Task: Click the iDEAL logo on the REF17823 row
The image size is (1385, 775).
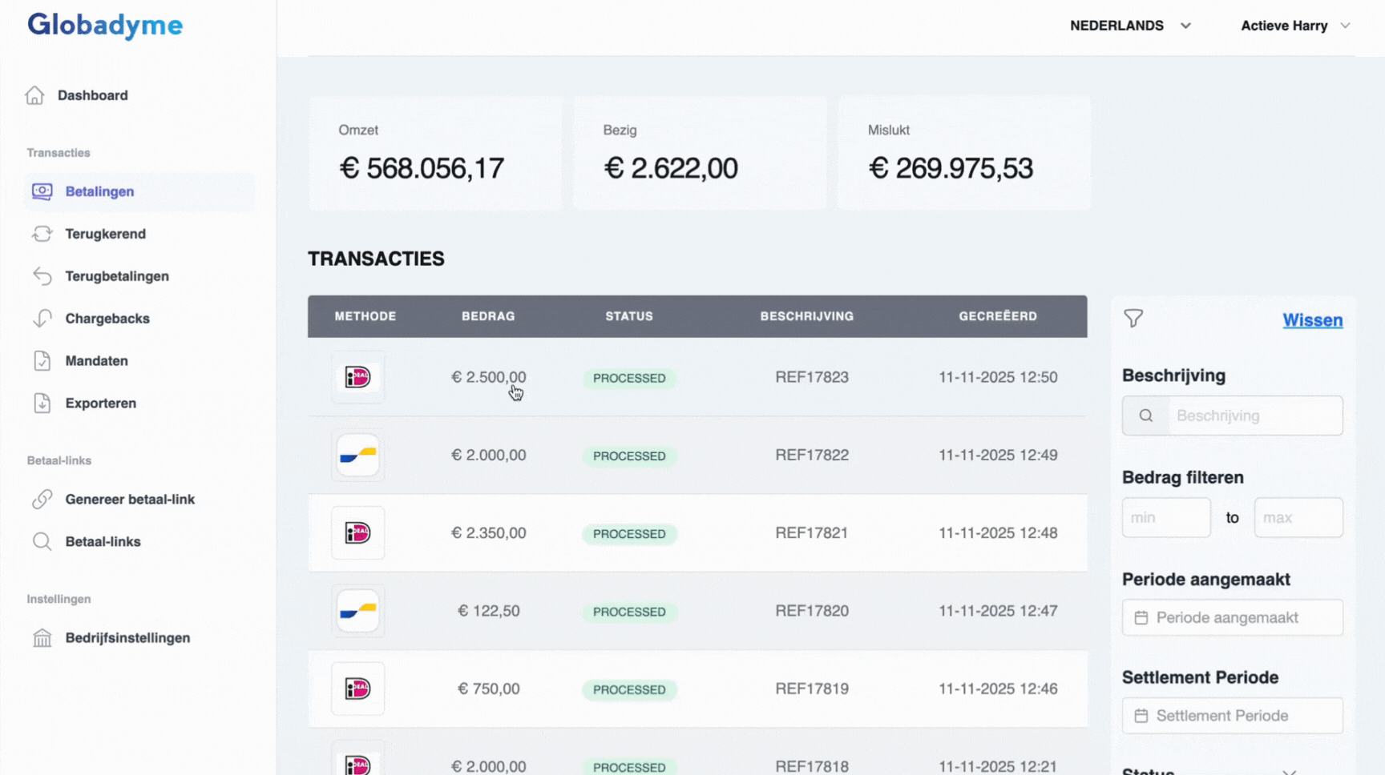Action: pyautogui.click(x=357, y=377)
